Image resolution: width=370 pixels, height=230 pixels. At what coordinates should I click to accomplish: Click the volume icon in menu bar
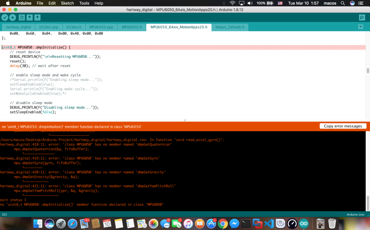(x=250, y=3)
